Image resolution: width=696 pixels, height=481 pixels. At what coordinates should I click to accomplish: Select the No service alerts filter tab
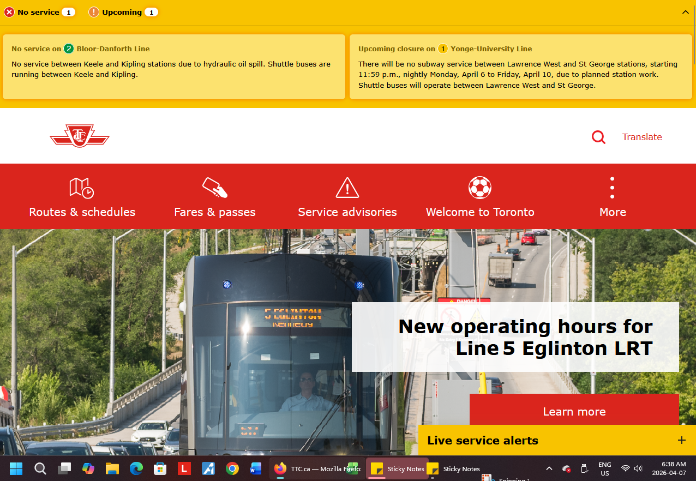39,12
